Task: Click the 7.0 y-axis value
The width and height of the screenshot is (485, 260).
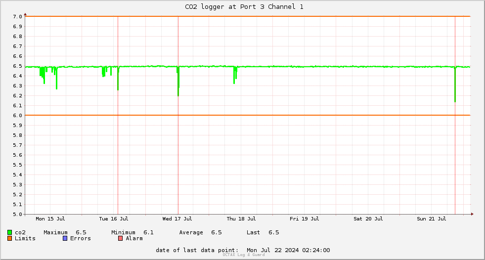Action: [17, 16]
